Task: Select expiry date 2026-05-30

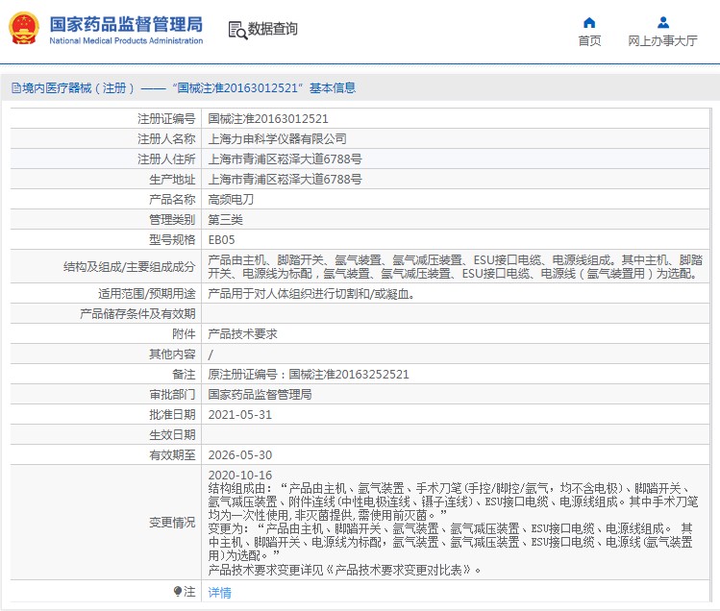Action: (x=240, y=455)
